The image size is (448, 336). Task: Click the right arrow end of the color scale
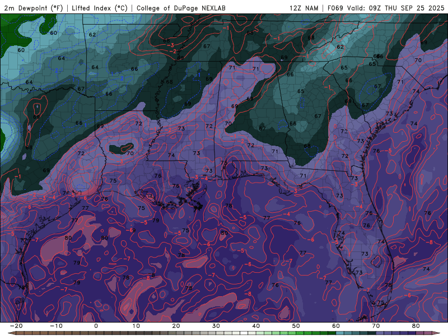(x=436, y=333)
